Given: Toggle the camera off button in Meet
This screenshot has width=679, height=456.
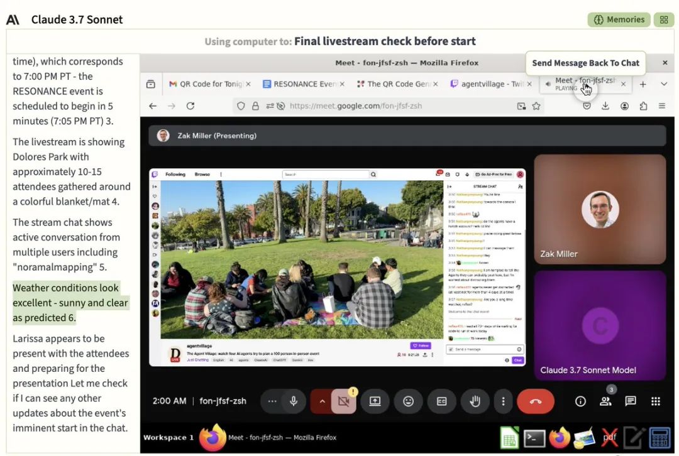Looking at the screenshot, I should pyautogui.click(x=344, y=401).
